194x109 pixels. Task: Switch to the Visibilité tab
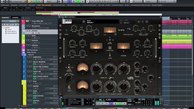point(15,18)
